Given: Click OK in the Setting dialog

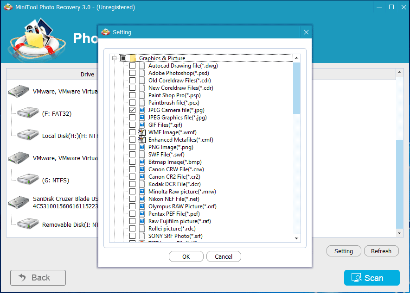Looking at the screenshot, I should [186, 256].
